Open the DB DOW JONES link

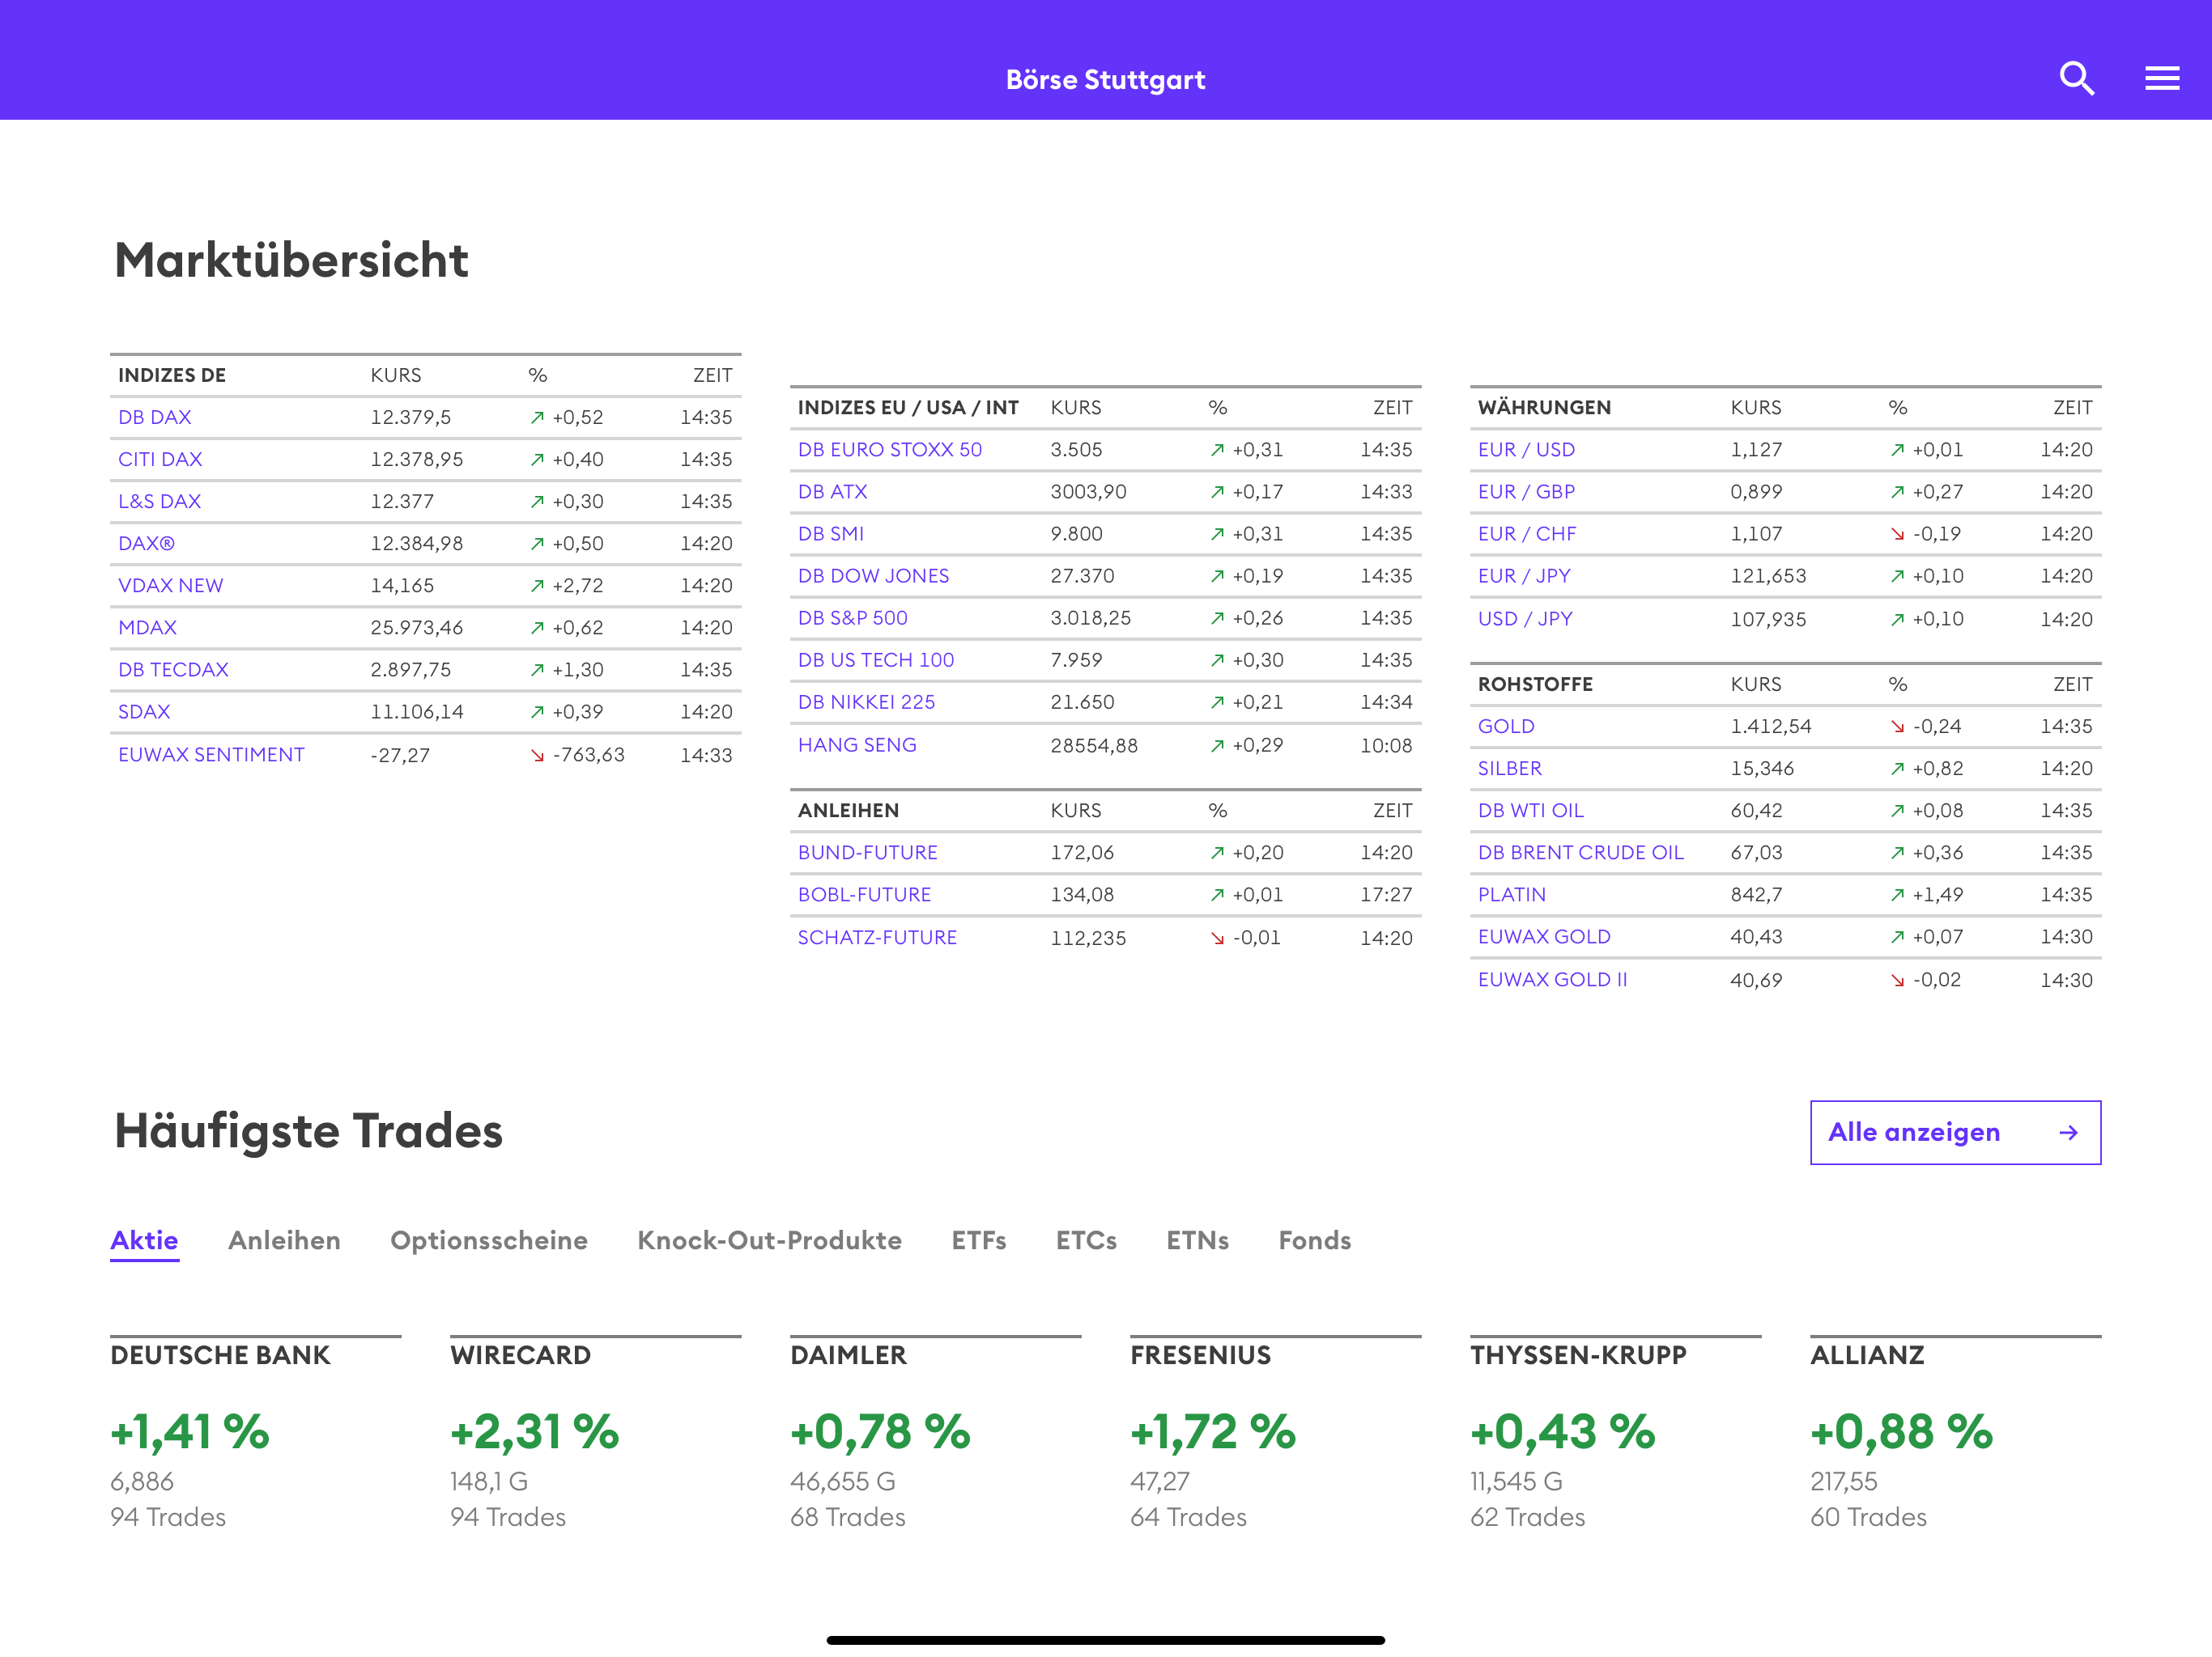[873, 574]
